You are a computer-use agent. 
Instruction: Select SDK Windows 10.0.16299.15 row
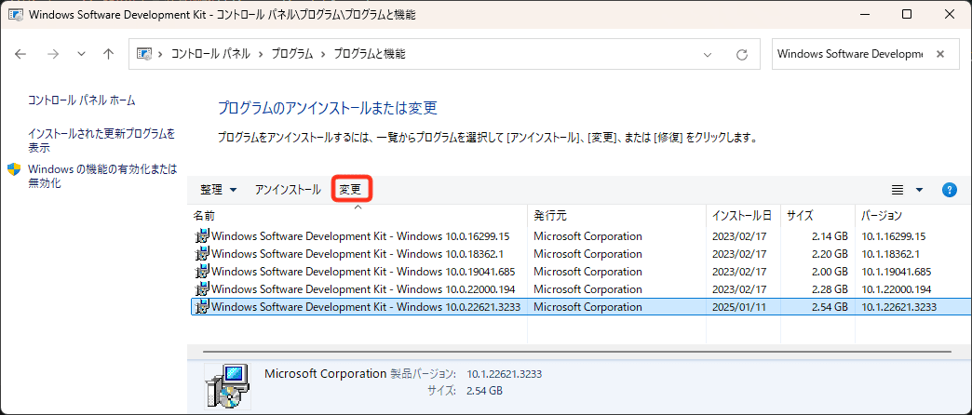click(581, 236)
